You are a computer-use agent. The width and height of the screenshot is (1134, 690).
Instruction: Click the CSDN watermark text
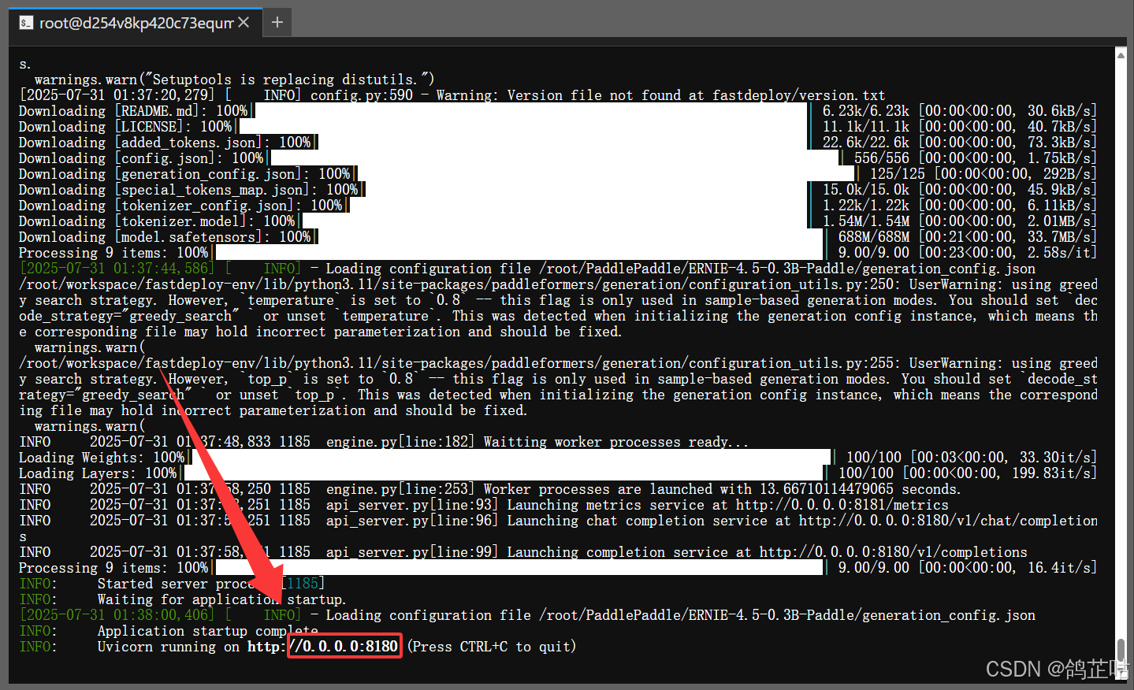click(x=1054, y=669)
